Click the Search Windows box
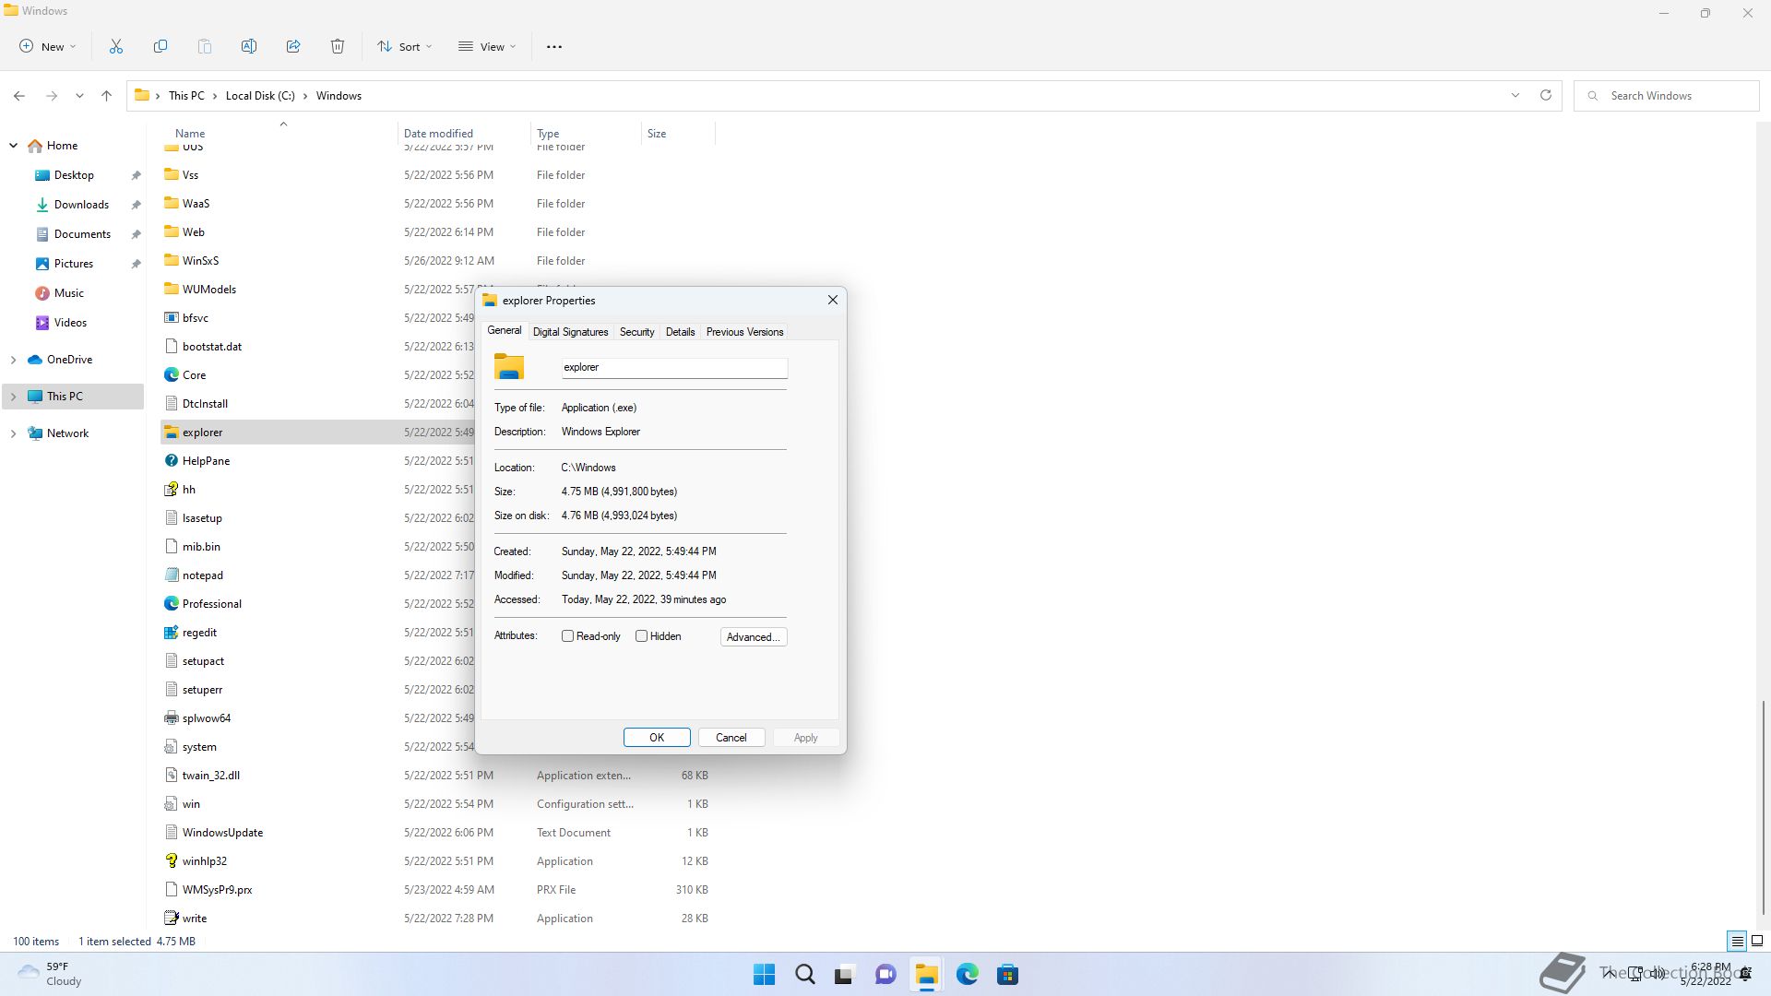1771x996 pixels. pyautogui.click(x=1667, y=96)
